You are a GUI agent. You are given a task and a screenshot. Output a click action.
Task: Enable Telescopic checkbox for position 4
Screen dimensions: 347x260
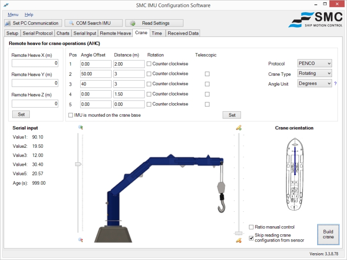pos(207,94)
